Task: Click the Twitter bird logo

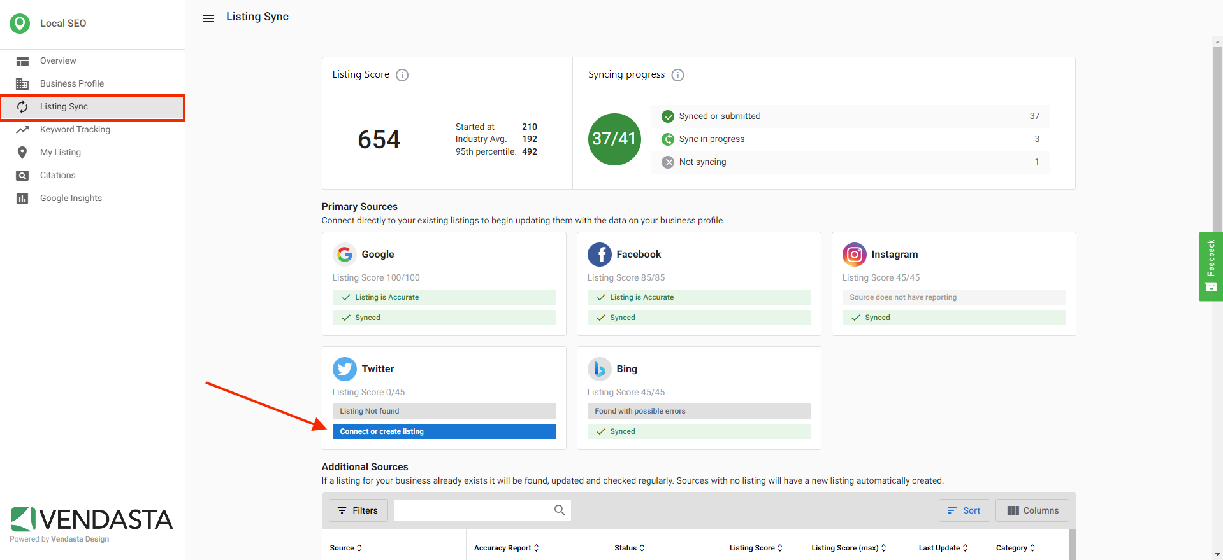Action: [345, 369]
